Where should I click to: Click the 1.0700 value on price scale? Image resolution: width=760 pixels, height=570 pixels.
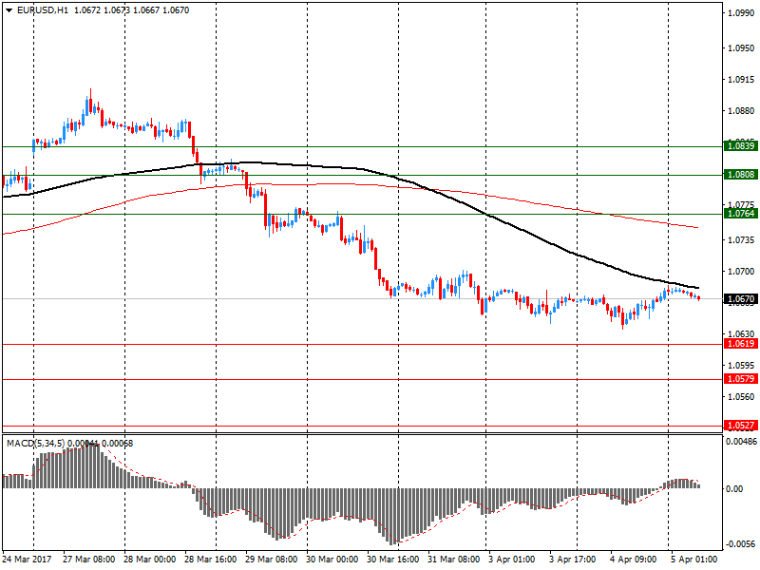(x=739, y=272)
